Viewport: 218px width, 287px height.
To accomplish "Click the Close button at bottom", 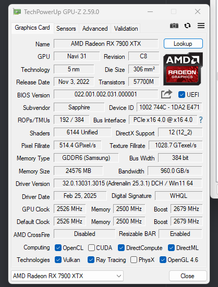I will (x=188, y=276).
